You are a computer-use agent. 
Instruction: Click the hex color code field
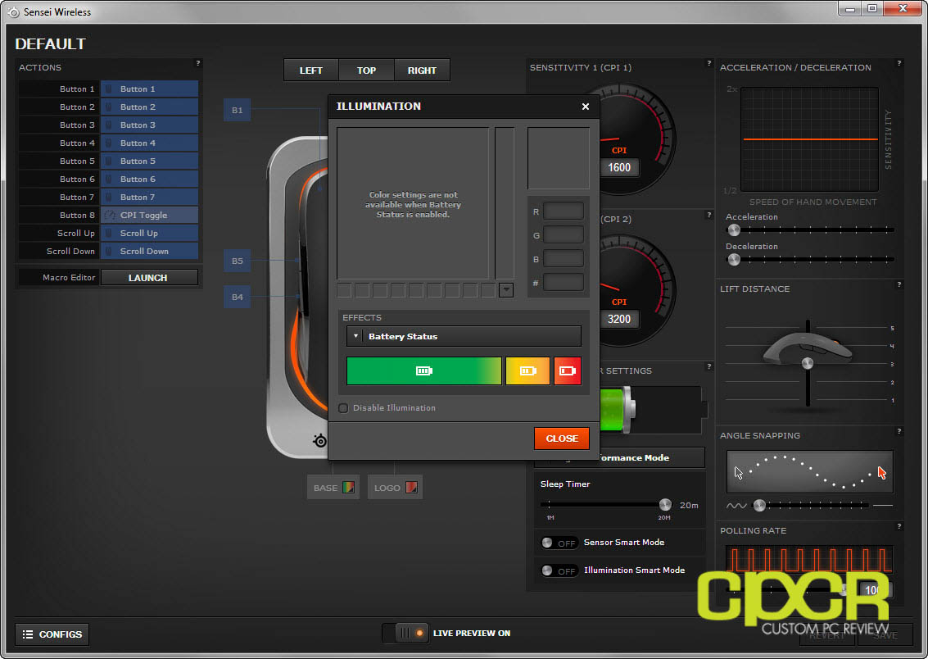click(564, 283)
